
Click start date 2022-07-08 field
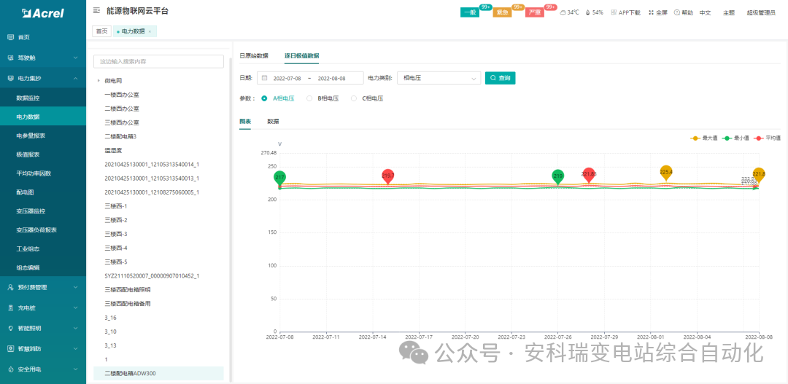pos(287,78)
